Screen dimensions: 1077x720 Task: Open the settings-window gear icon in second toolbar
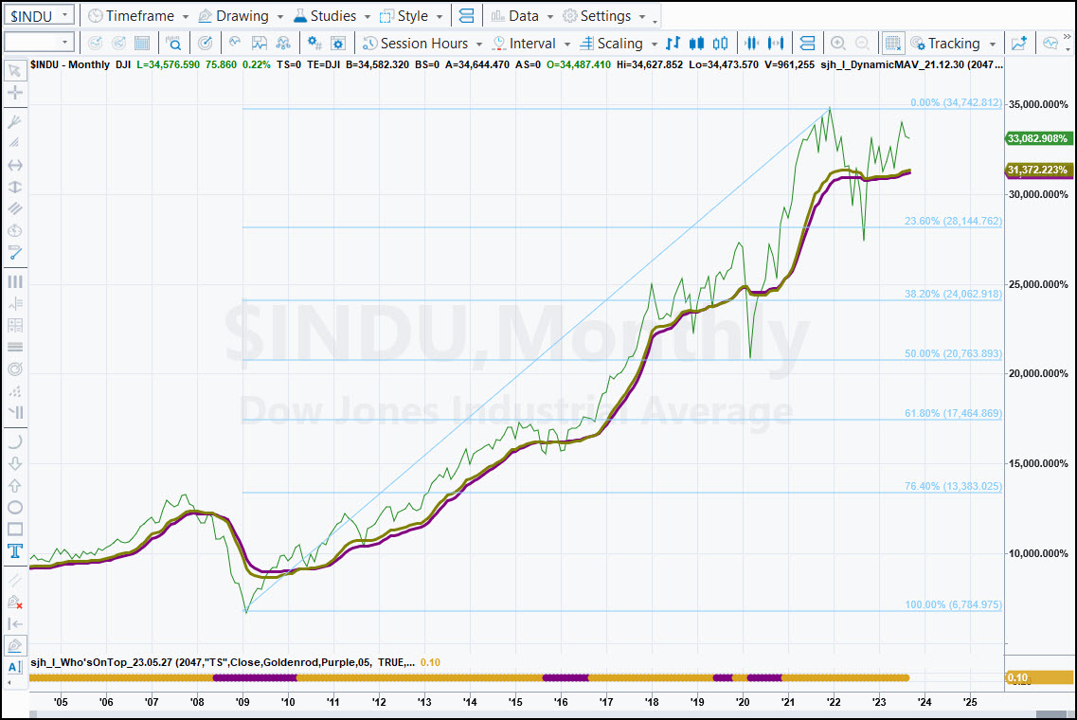click(x=338, y=44)
